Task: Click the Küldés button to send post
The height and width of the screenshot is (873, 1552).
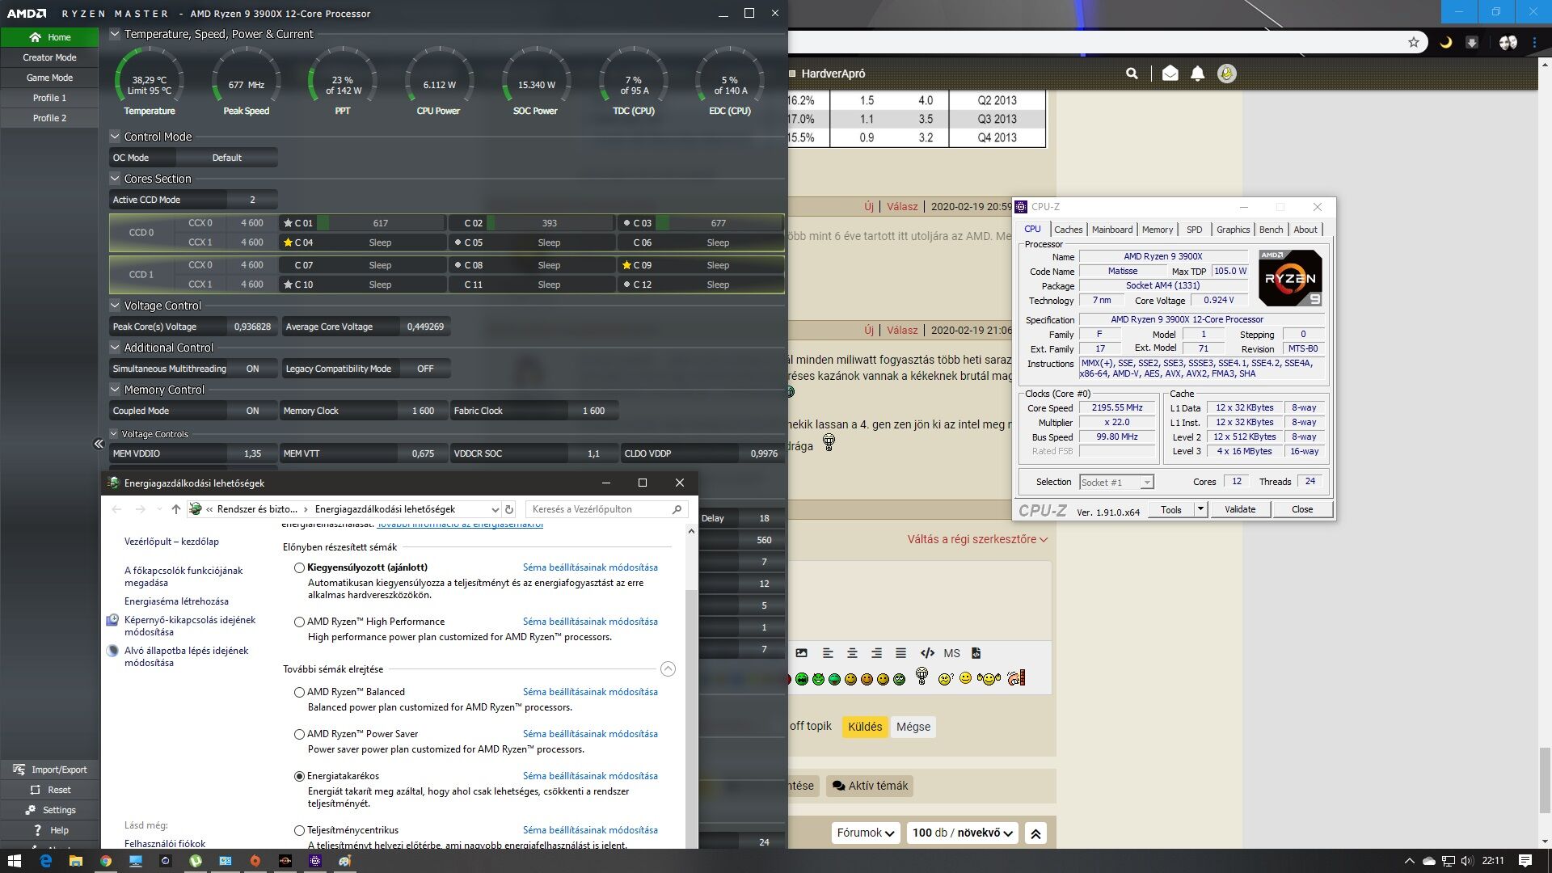Action: point(865,727)
